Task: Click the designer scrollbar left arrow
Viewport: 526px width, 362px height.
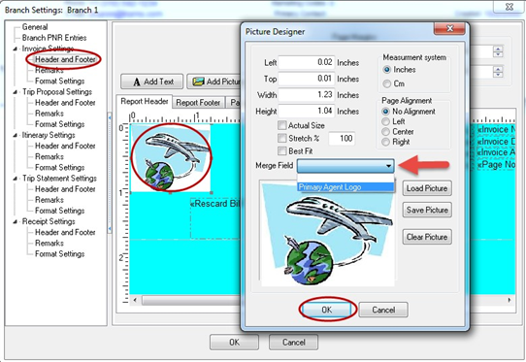Action: (x=135, y=300)
